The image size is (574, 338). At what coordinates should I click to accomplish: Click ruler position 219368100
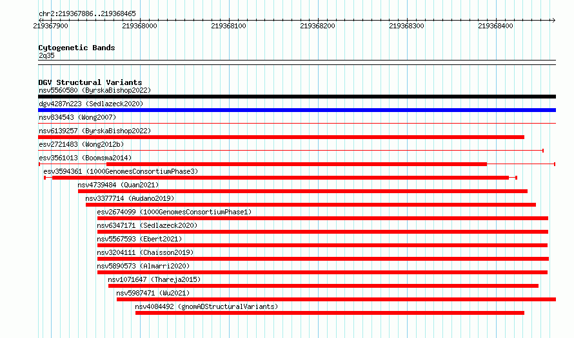coord(228,26)
